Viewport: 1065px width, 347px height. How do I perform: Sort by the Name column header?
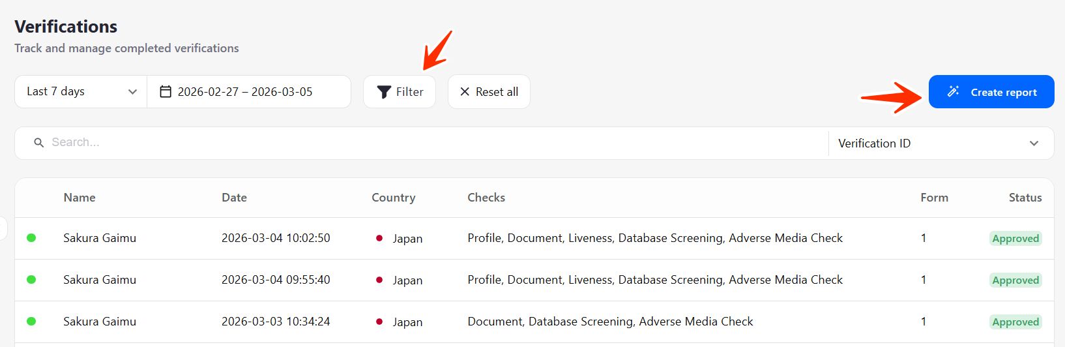click(x=80, y=198)
